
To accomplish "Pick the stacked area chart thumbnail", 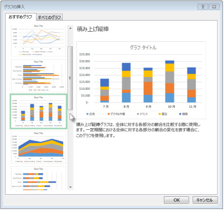I will point(38,147).
